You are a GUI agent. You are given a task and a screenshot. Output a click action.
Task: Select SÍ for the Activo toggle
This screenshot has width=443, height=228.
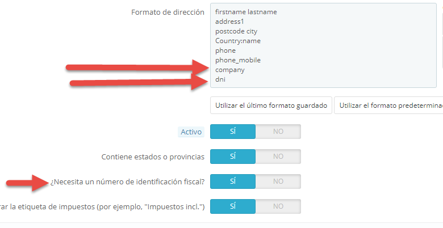click(x=233, y=132)
